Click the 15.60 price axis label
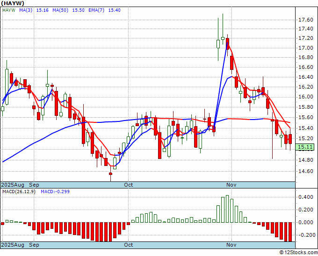318x256 pixels. coord(306,117)
